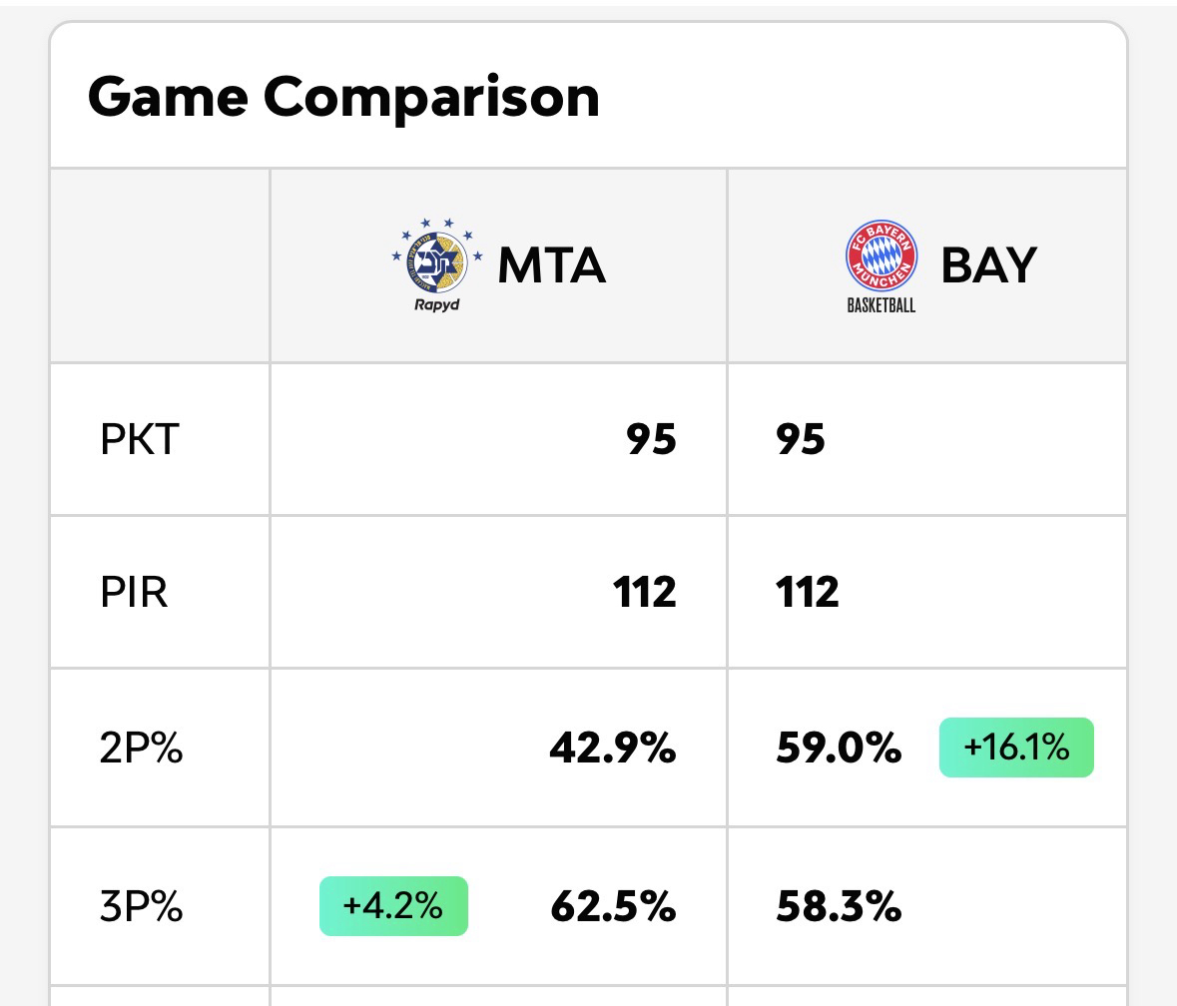Viewport: 1177px width, 1006px height.
Task: Click the FC Bayern München crest
Action: tap(881, 256)
